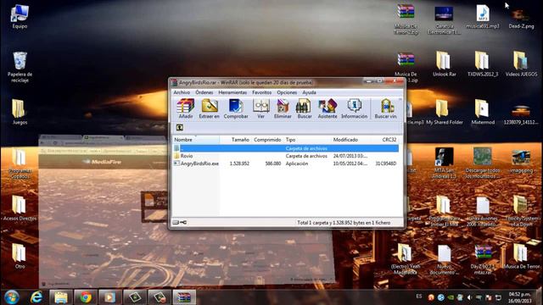
Task: Click the WinRAR taskbar button
Action: (184, 297)
